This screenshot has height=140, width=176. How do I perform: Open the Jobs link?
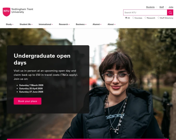click(171, 7)
